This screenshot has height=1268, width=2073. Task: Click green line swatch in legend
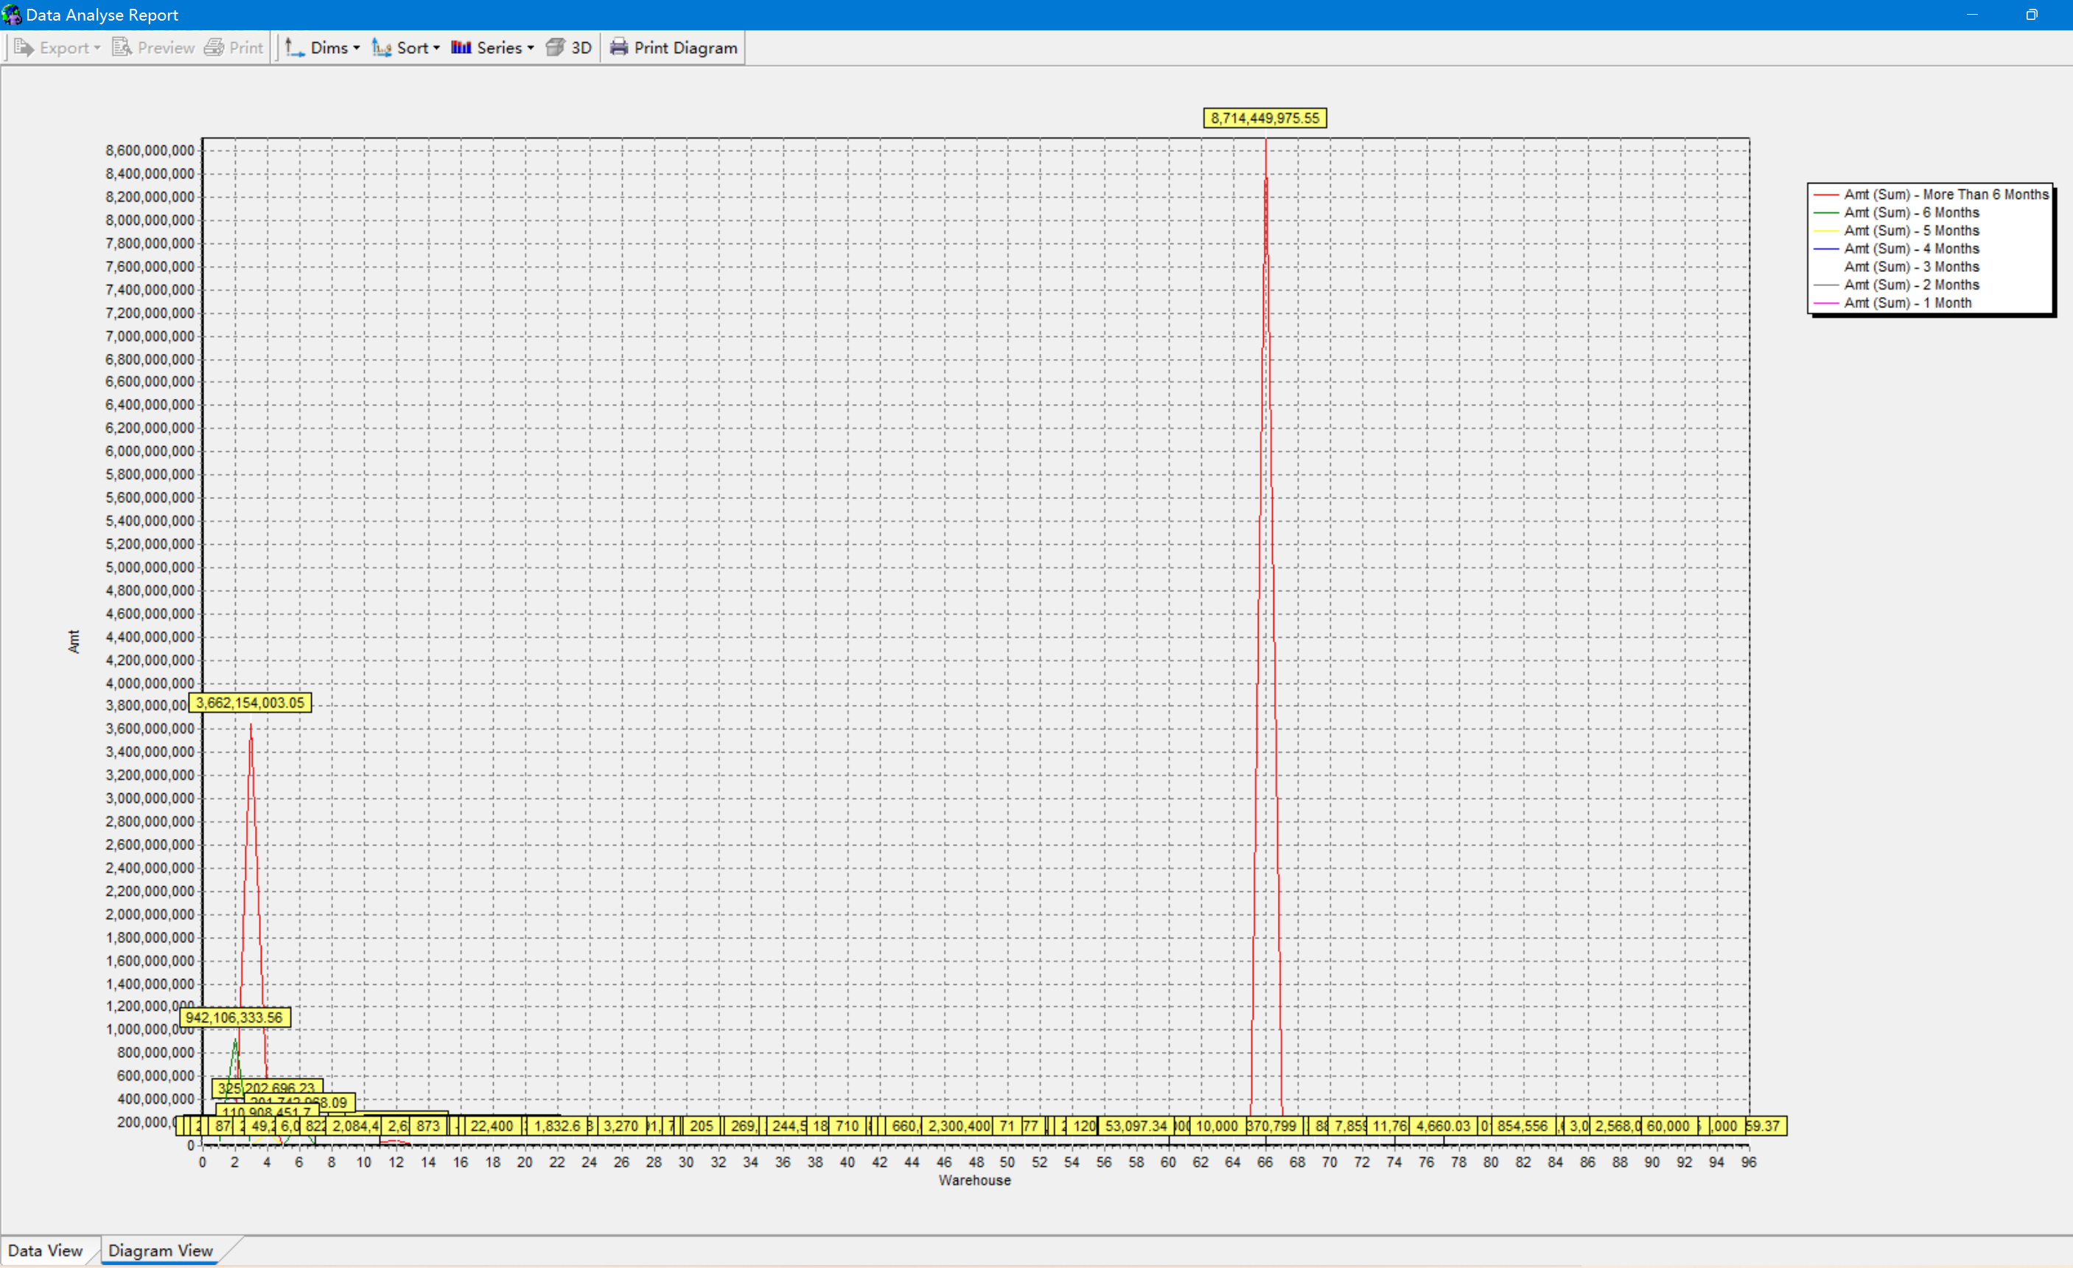coord(1825,213)
